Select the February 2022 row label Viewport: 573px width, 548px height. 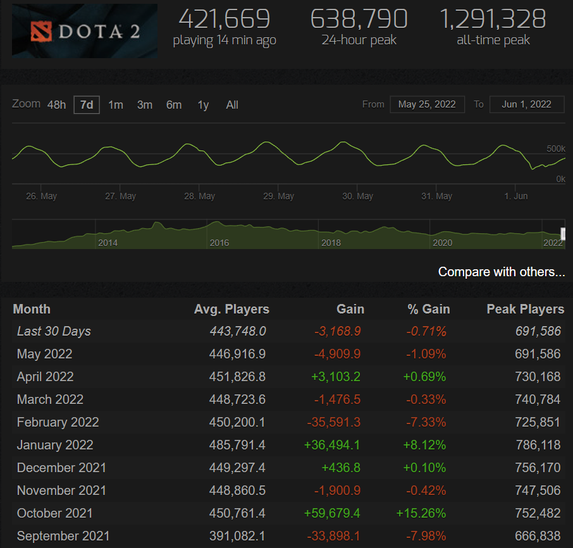point(58,422)
